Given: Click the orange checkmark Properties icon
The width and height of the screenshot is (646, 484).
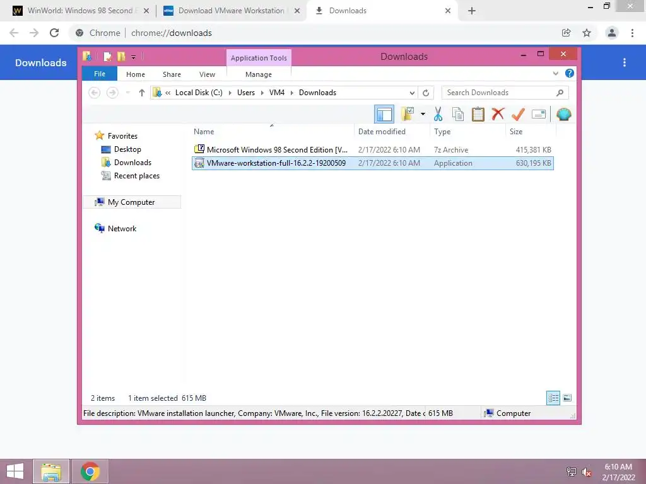Looking at the screenshot, I should [x=518, y=114].
